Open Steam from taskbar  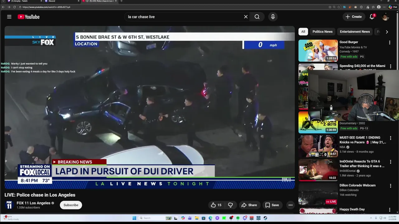265,218
